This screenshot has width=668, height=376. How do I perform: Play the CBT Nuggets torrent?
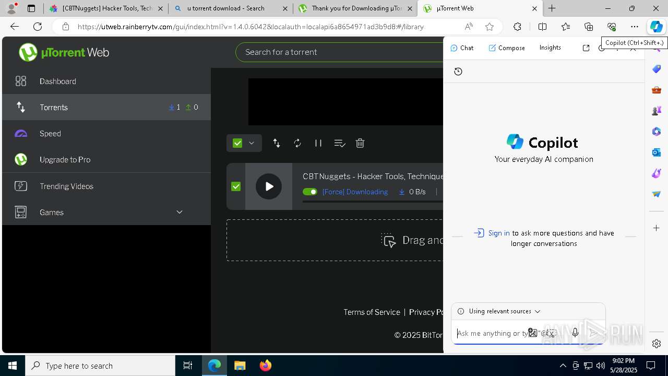point(269,186)
